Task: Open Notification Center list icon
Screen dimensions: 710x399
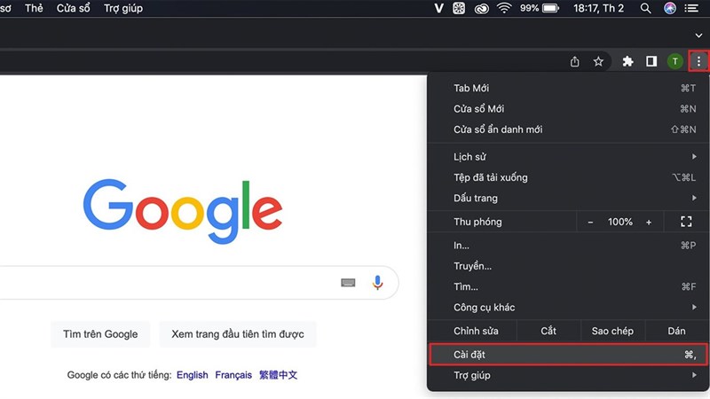Action: 691,8
